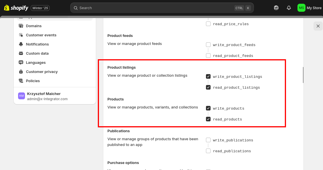Click the Customer events sparkle icon

pyautogui.click(x=21, y=35)
